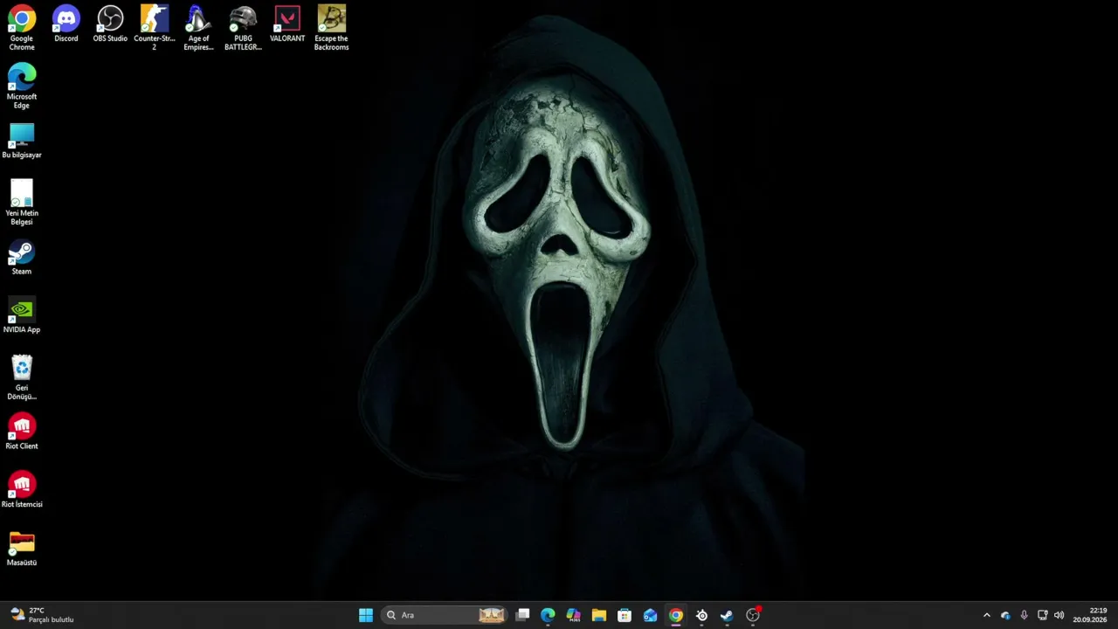
Task: Select the Age of Empires shortcut
Action: 198,28
